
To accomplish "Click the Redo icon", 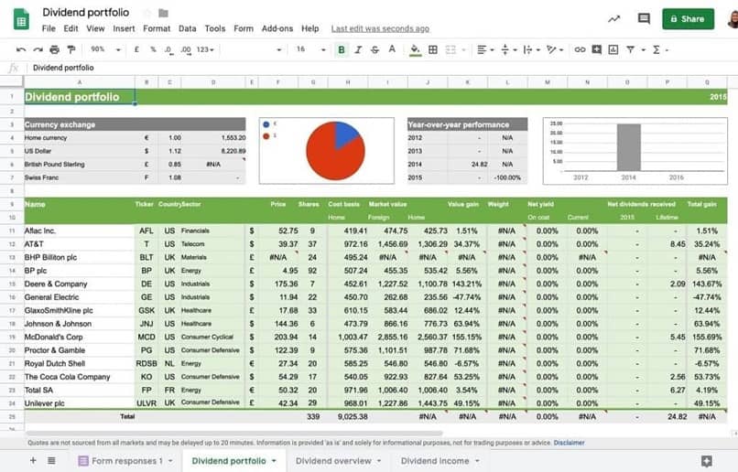I will tap(38, 49).
